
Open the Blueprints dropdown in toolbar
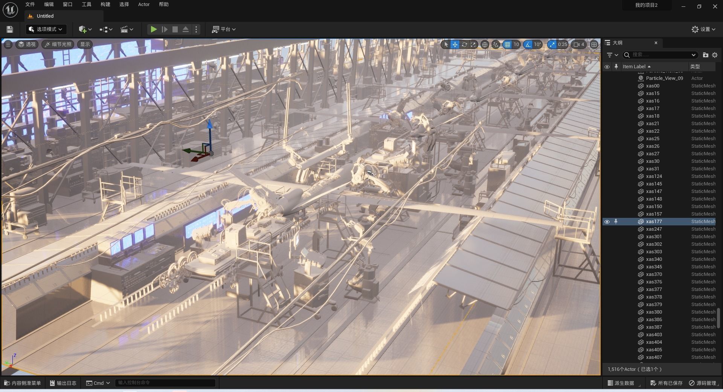pos(106,29)
